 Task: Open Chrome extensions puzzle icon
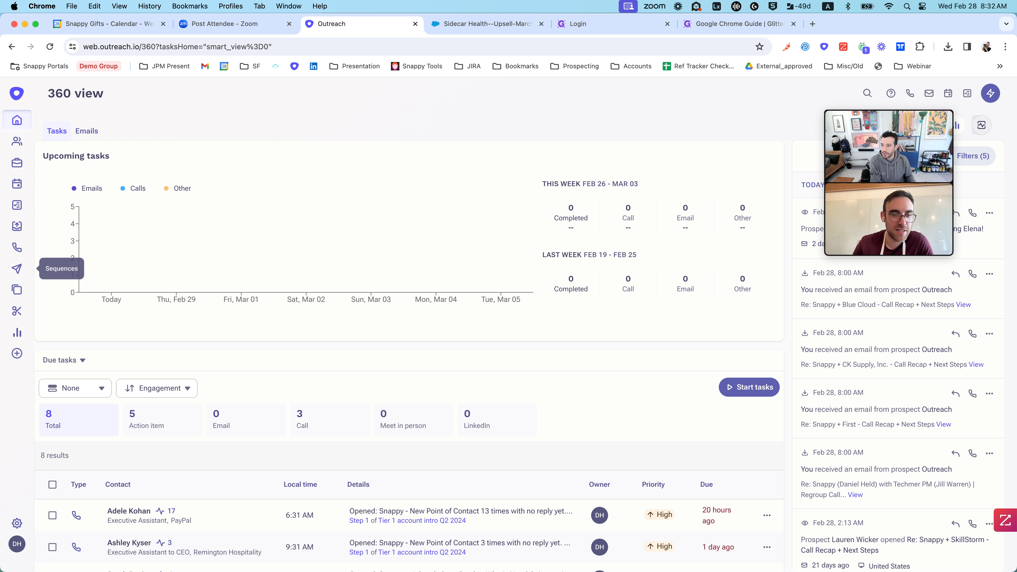coord(920,47)
